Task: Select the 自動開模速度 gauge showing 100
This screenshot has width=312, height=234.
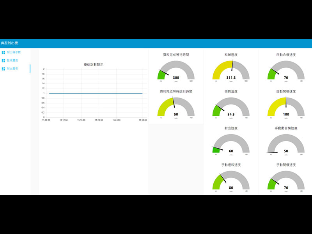Action: click(x=286, y=108)
